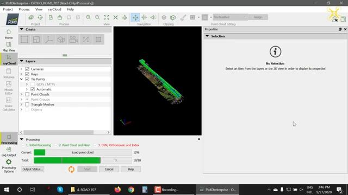Select the active pan navigation mode icon
This screenshot has height=195, width=348.
tap(135, 17)
